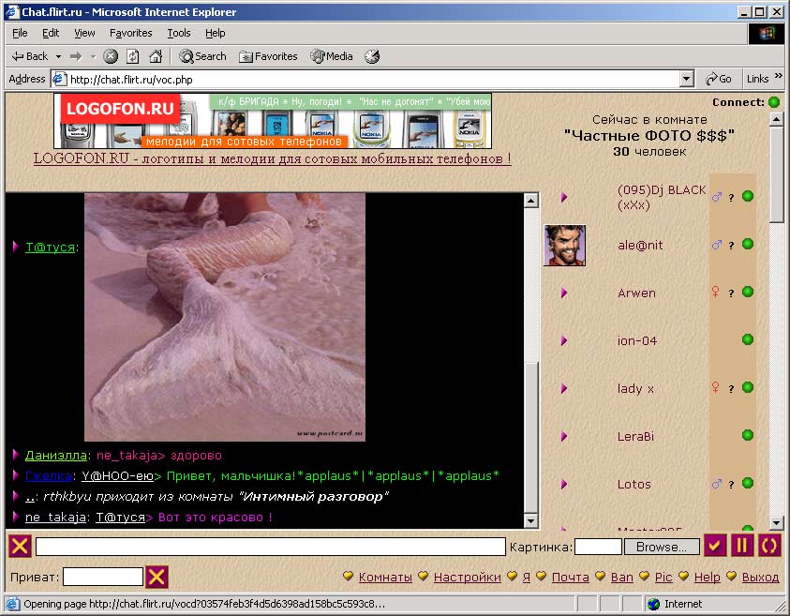Click the arrow next to lady x

point(564,389)
